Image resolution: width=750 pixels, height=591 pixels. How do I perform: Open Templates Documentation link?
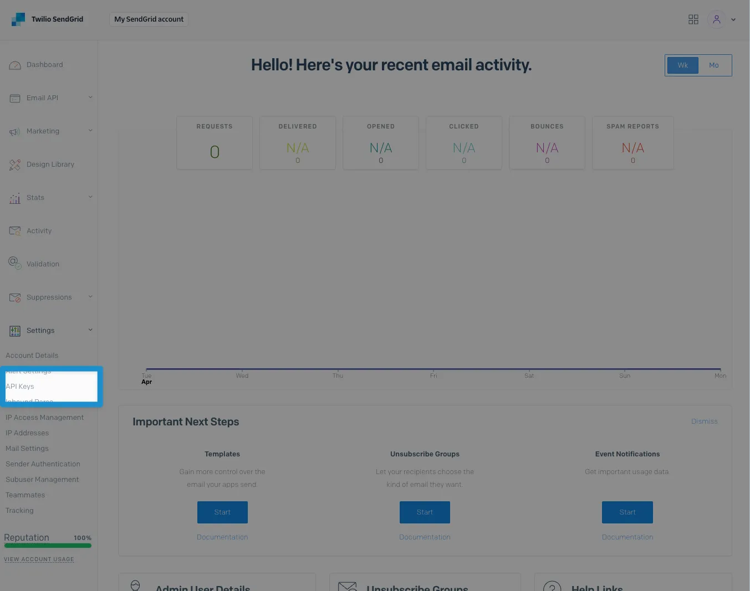(222, 537)
